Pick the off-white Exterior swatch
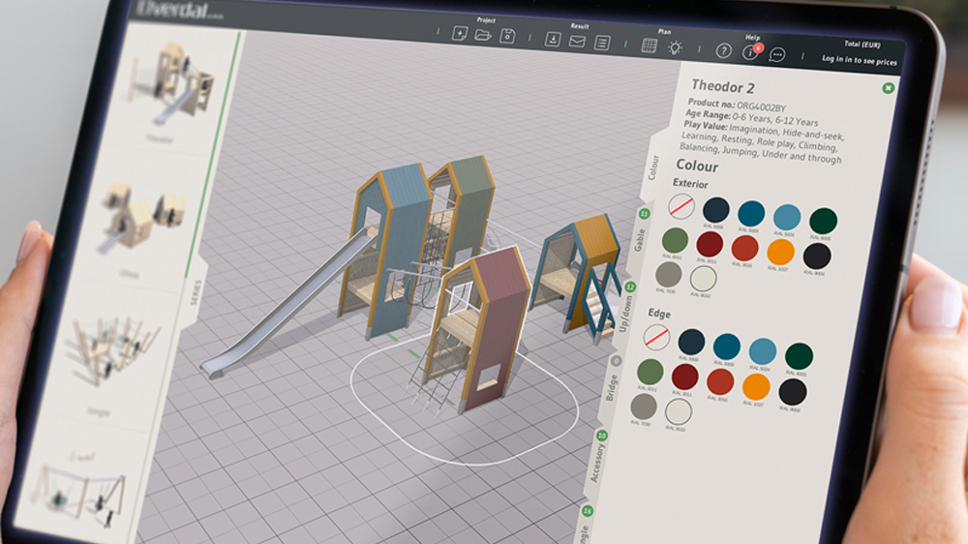The image size is (968, 544). (703, 279)
